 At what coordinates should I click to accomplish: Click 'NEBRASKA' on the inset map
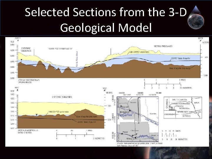coord(184,108)
